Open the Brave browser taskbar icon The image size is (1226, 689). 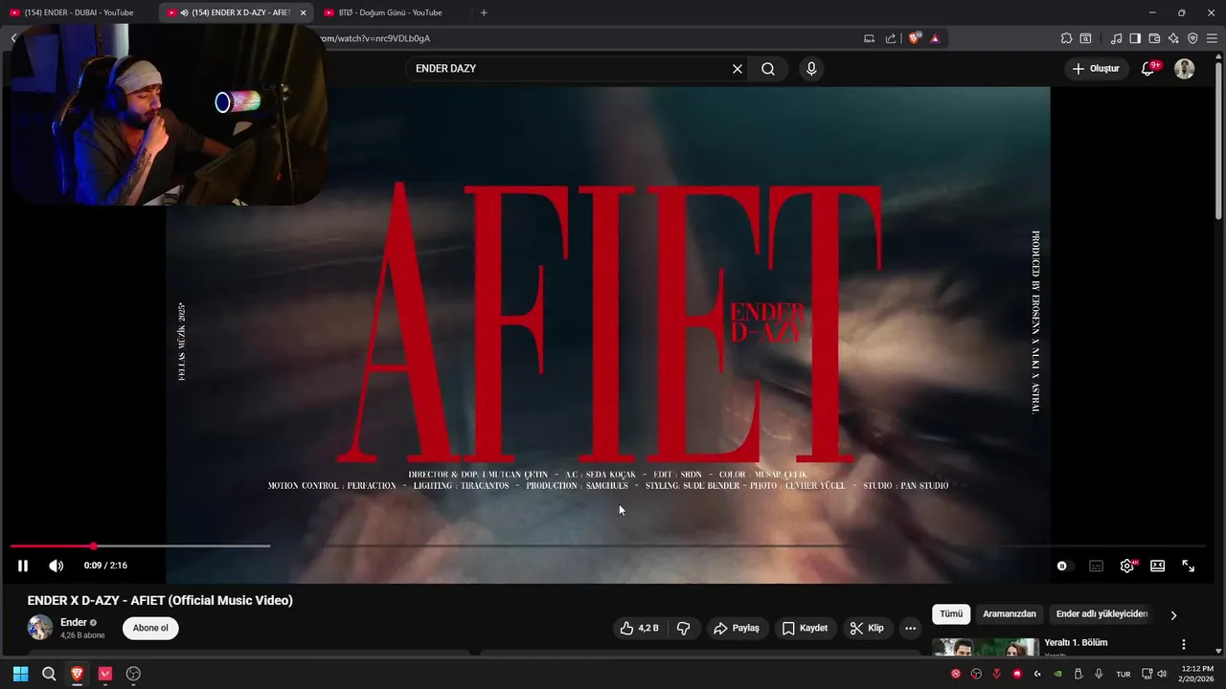(x=78, y=674)
